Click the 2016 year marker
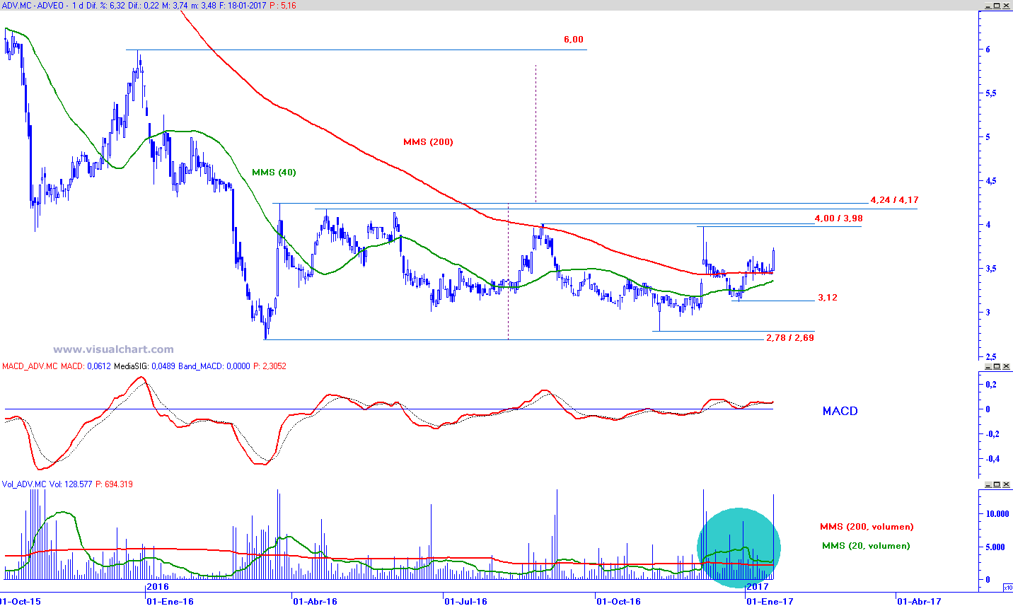The width and height of the screenshot is (1013, 606). (x=158, y=587)
